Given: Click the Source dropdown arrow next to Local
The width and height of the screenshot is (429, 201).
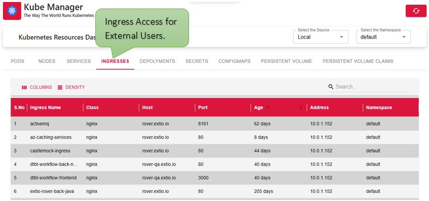Looking at the screenshot, I should coord(341,37).
